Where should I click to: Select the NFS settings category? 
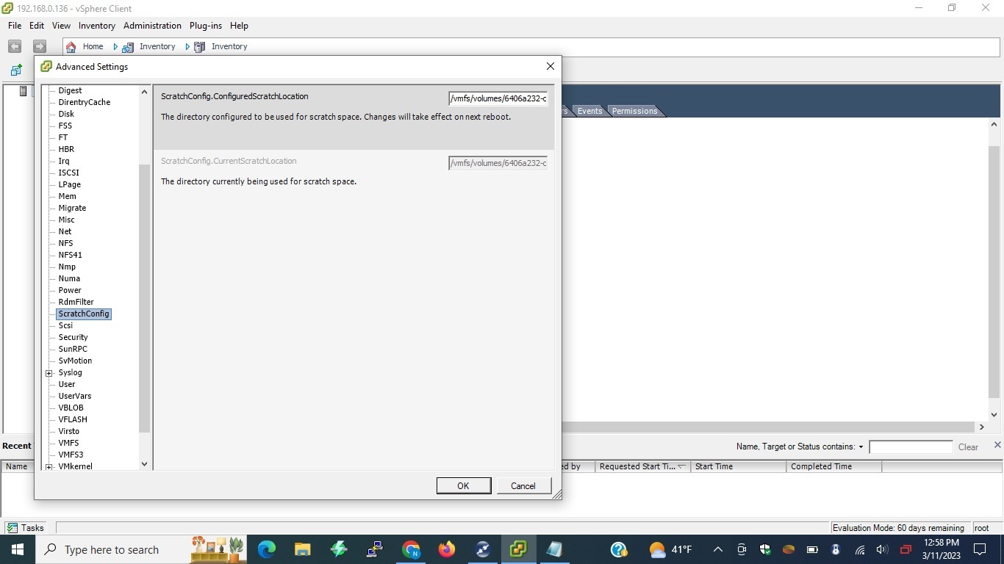[x=65, y=243]
